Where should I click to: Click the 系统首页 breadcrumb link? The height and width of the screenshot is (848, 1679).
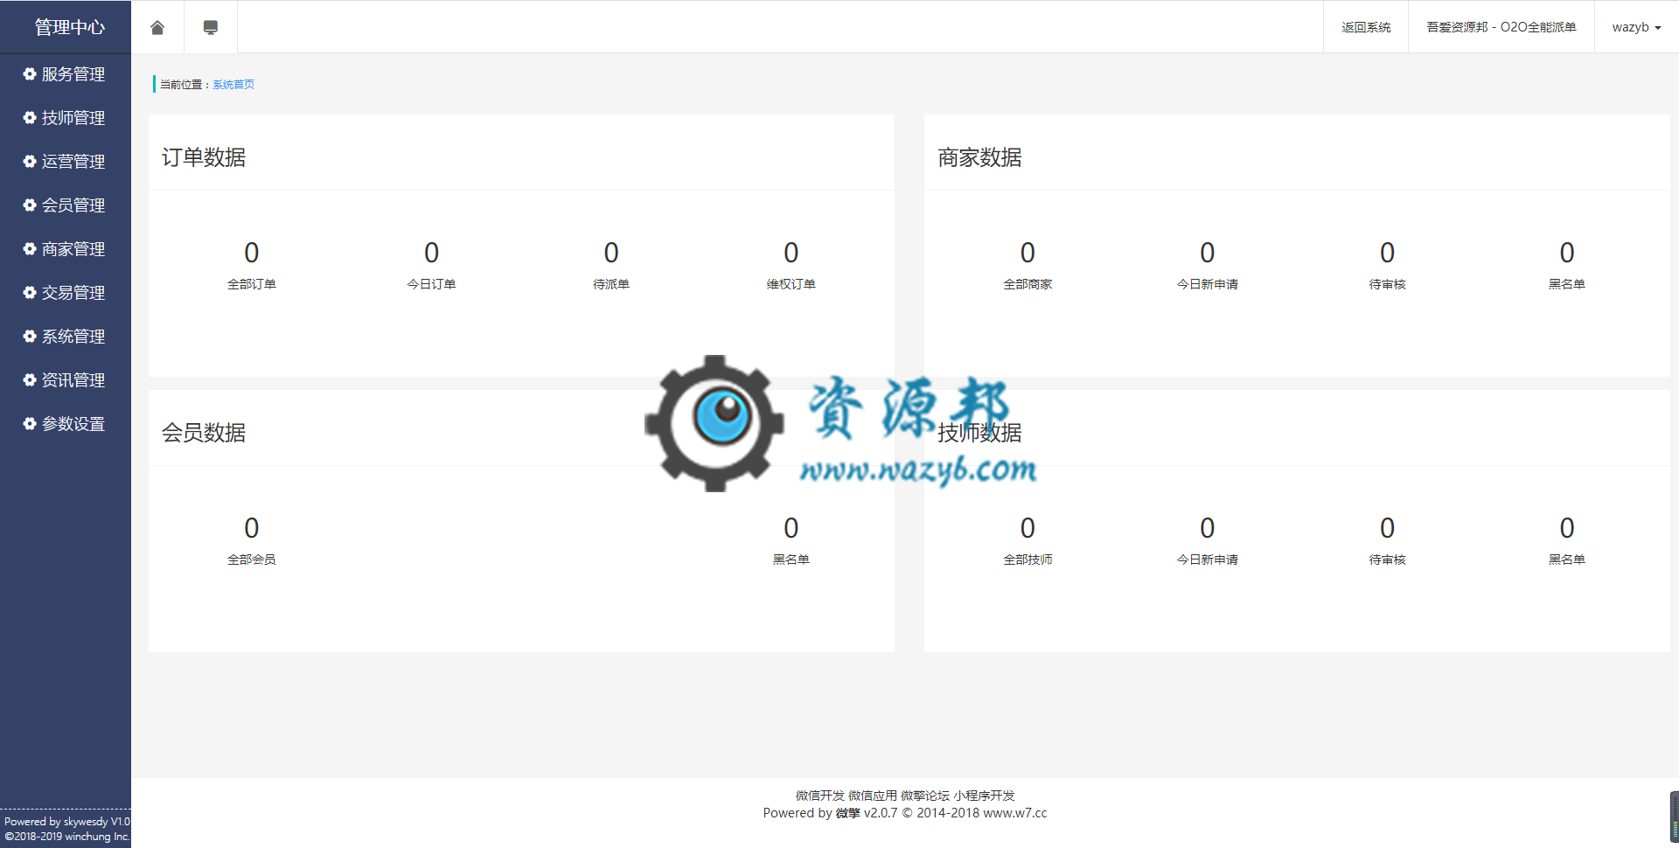coord(233,85)
